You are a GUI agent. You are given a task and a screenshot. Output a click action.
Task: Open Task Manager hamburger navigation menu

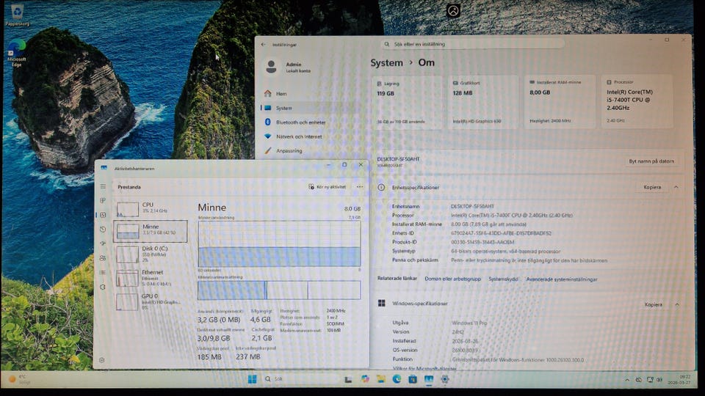click(103, 187)
